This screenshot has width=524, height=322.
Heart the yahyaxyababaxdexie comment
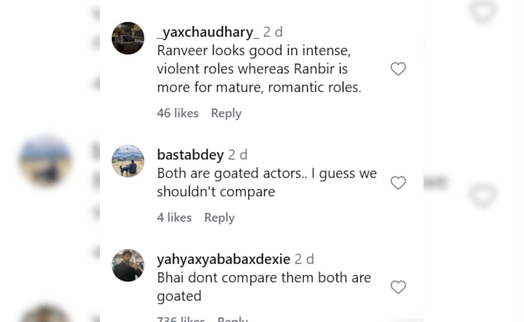(x=398, y=288)
